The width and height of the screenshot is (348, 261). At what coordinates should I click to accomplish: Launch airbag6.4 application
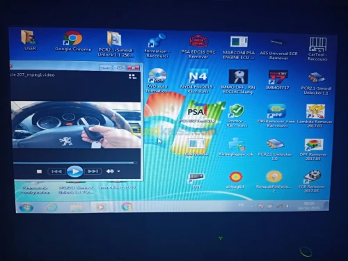(x=235, y=177)
